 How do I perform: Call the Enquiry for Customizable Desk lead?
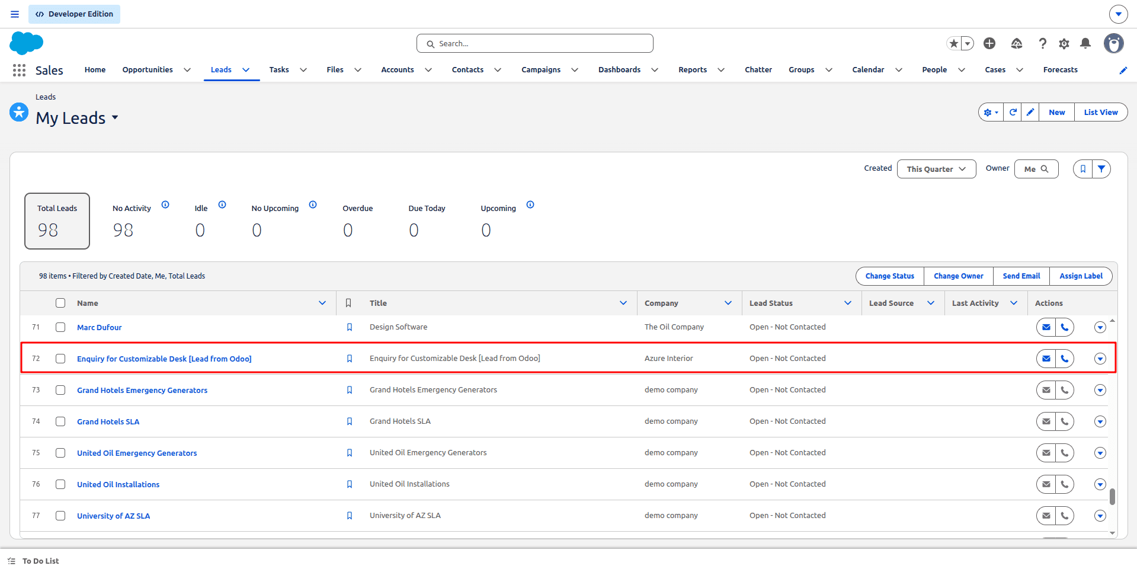1065,359
